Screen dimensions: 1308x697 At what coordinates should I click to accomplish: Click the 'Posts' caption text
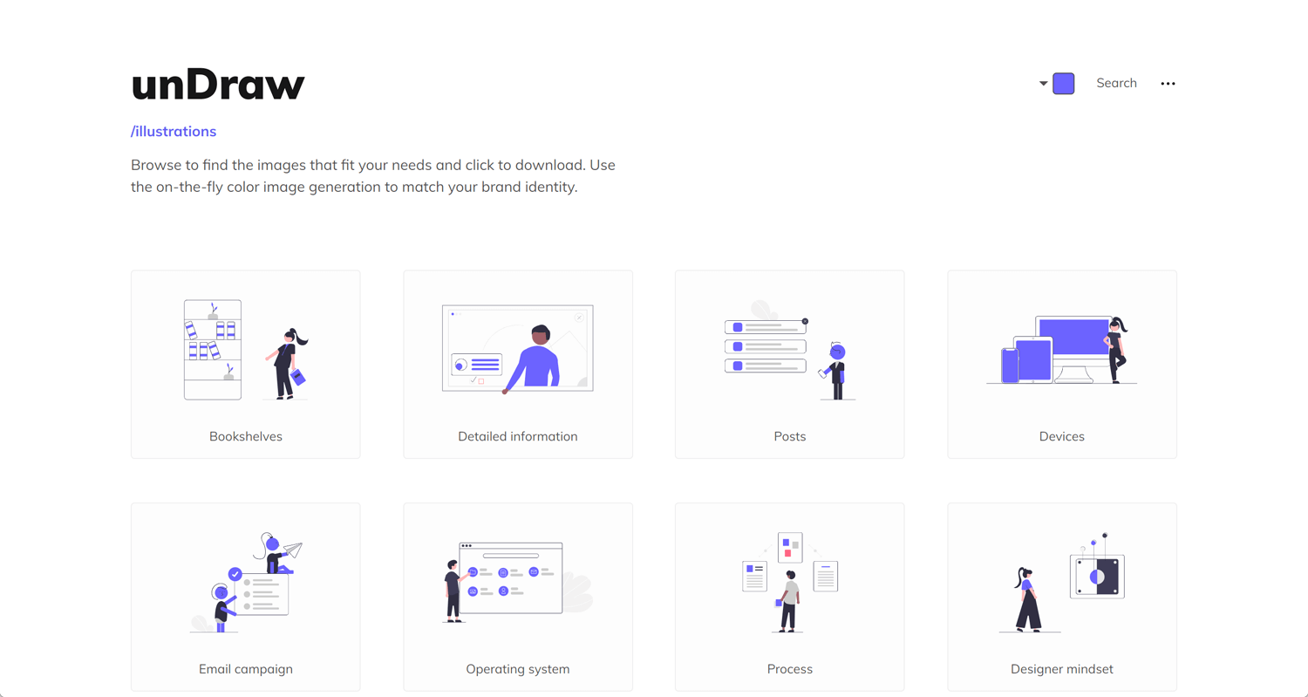790,436
